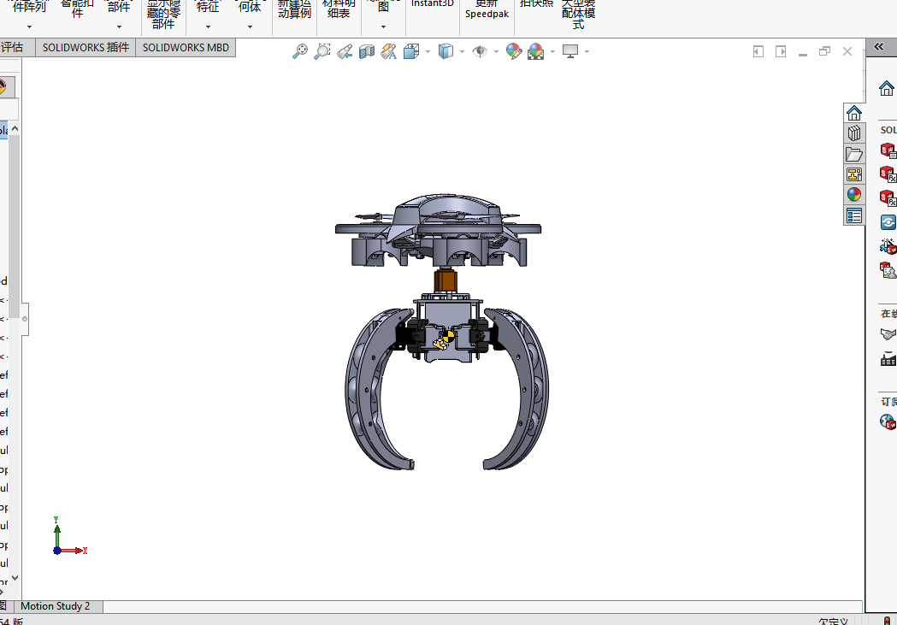
Task: Open the Appearances color ball tab
Action: click(854, 195)
